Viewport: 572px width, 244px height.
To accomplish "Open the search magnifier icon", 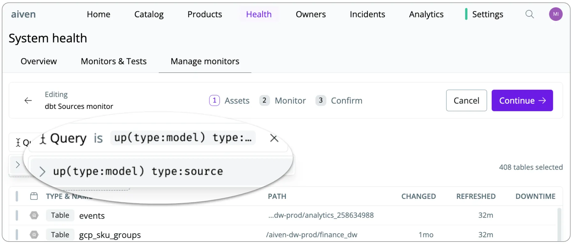I will [x=529, y=14].
